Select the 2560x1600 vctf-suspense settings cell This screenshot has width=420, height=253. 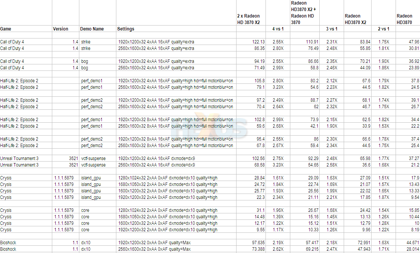pyautogui.click(x=176, y=165)
